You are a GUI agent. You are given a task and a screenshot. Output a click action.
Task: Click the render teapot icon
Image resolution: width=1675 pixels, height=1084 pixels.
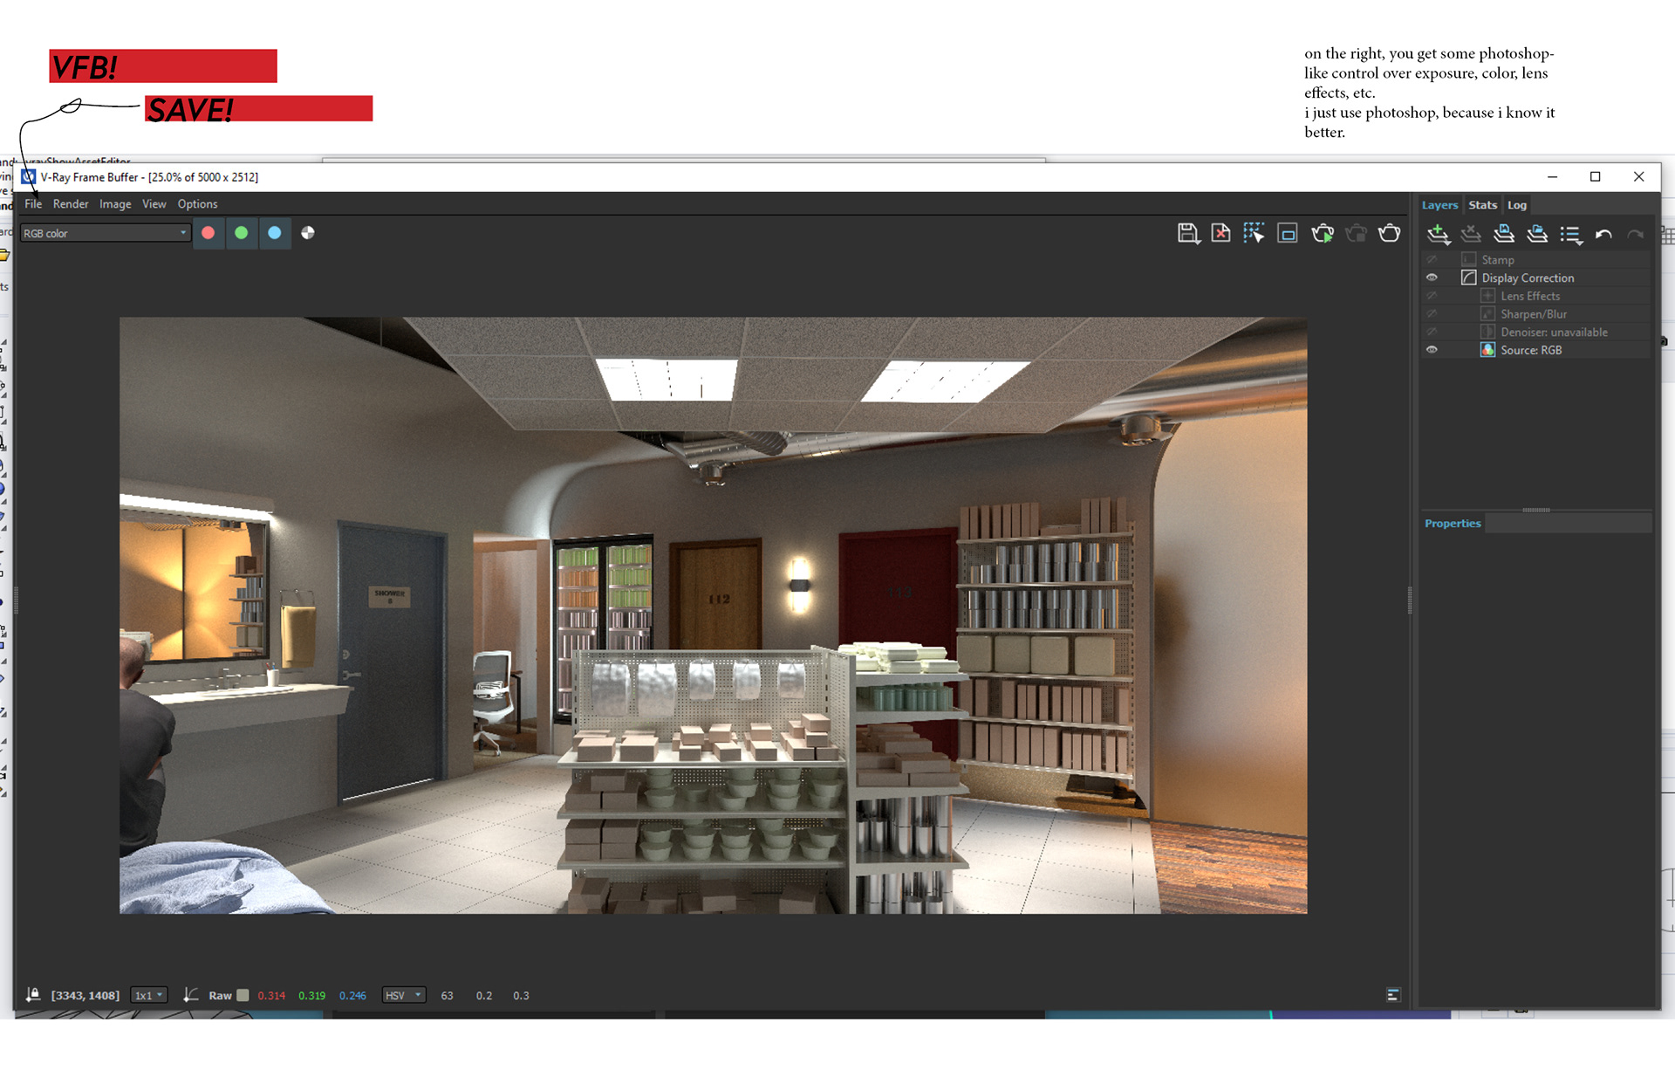1389,233
